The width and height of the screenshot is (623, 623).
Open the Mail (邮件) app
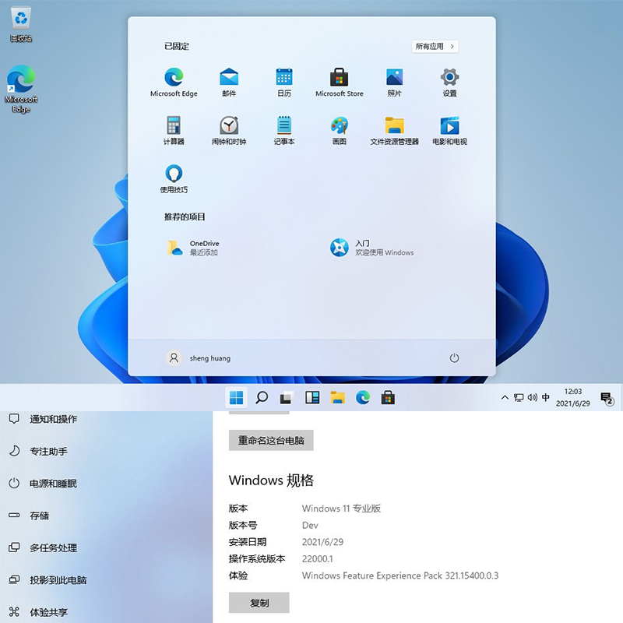coord(229,83)
